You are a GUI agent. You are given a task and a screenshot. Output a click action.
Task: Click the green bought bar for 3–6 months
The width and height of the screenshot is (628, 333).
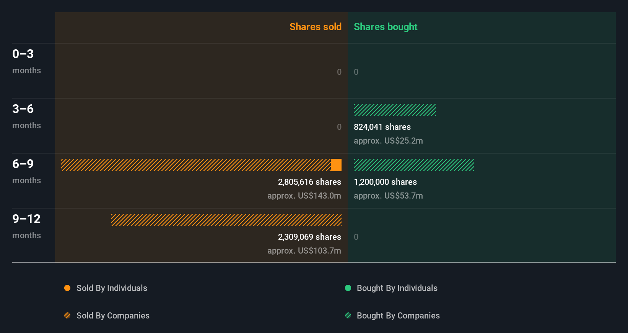395,110
